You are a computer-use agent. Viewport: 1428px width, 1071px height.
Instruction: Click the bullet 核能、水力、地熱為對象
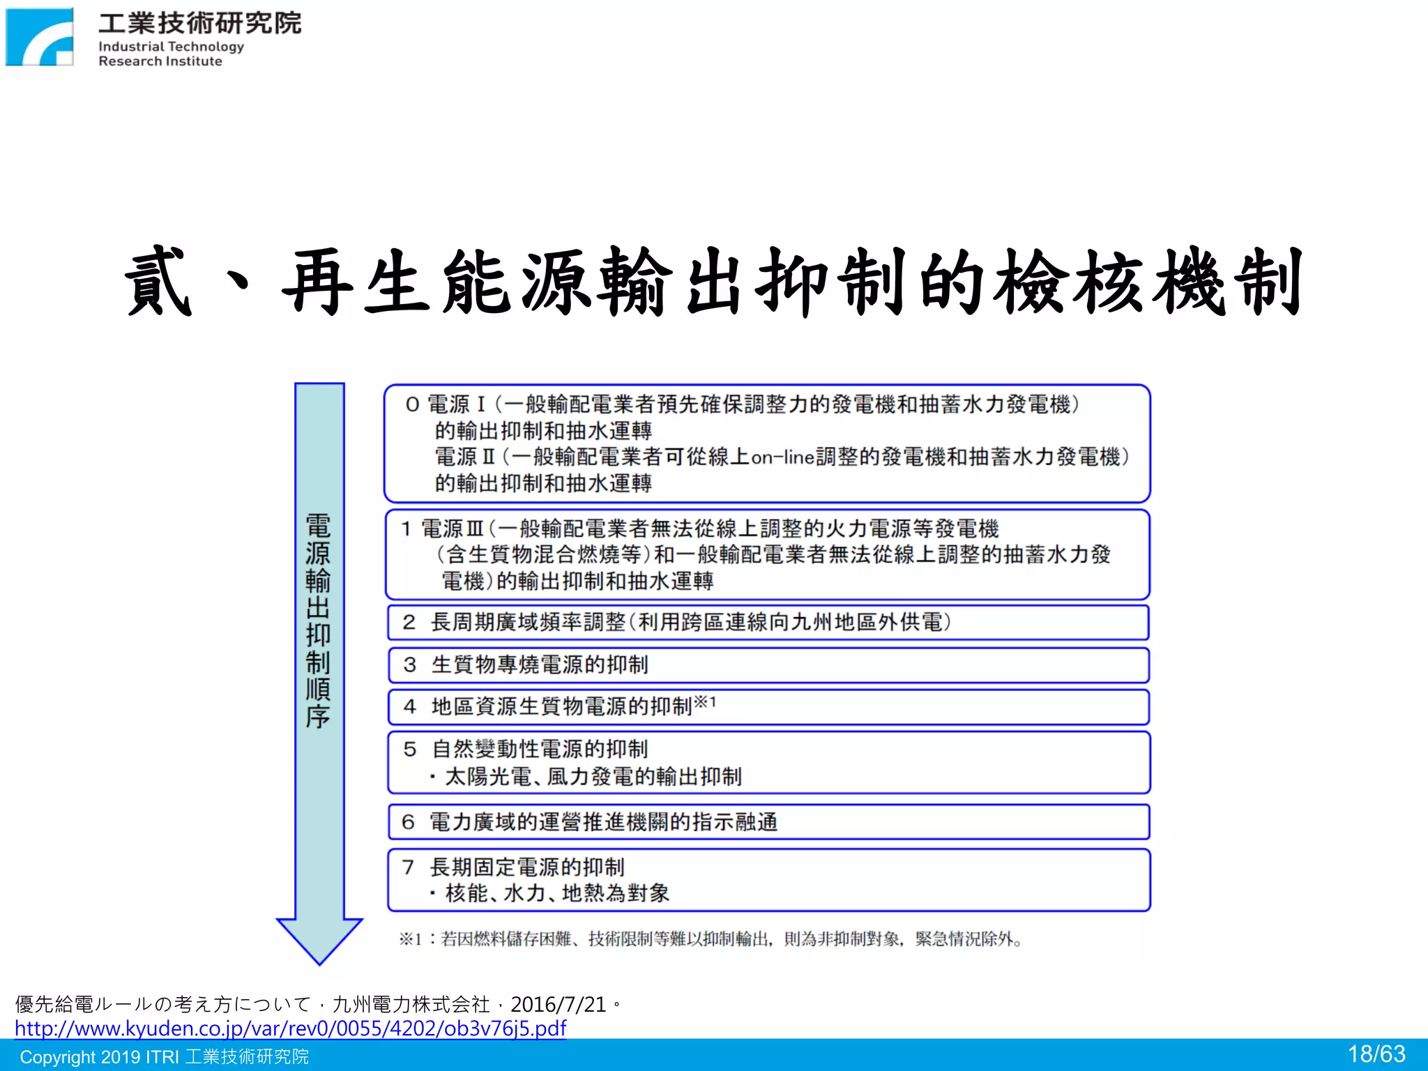click(x=549, y=893)
